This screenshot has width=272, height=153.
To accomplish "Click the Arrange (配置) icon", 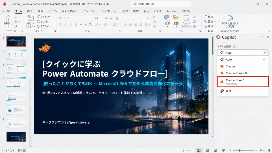I will pyautogui.click(x=176, y=18).
